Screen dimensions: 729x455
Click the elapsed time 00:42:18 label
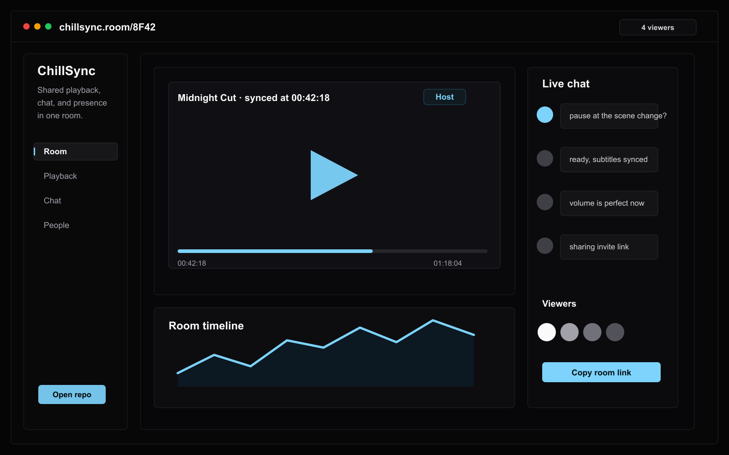tap(192, 263)
